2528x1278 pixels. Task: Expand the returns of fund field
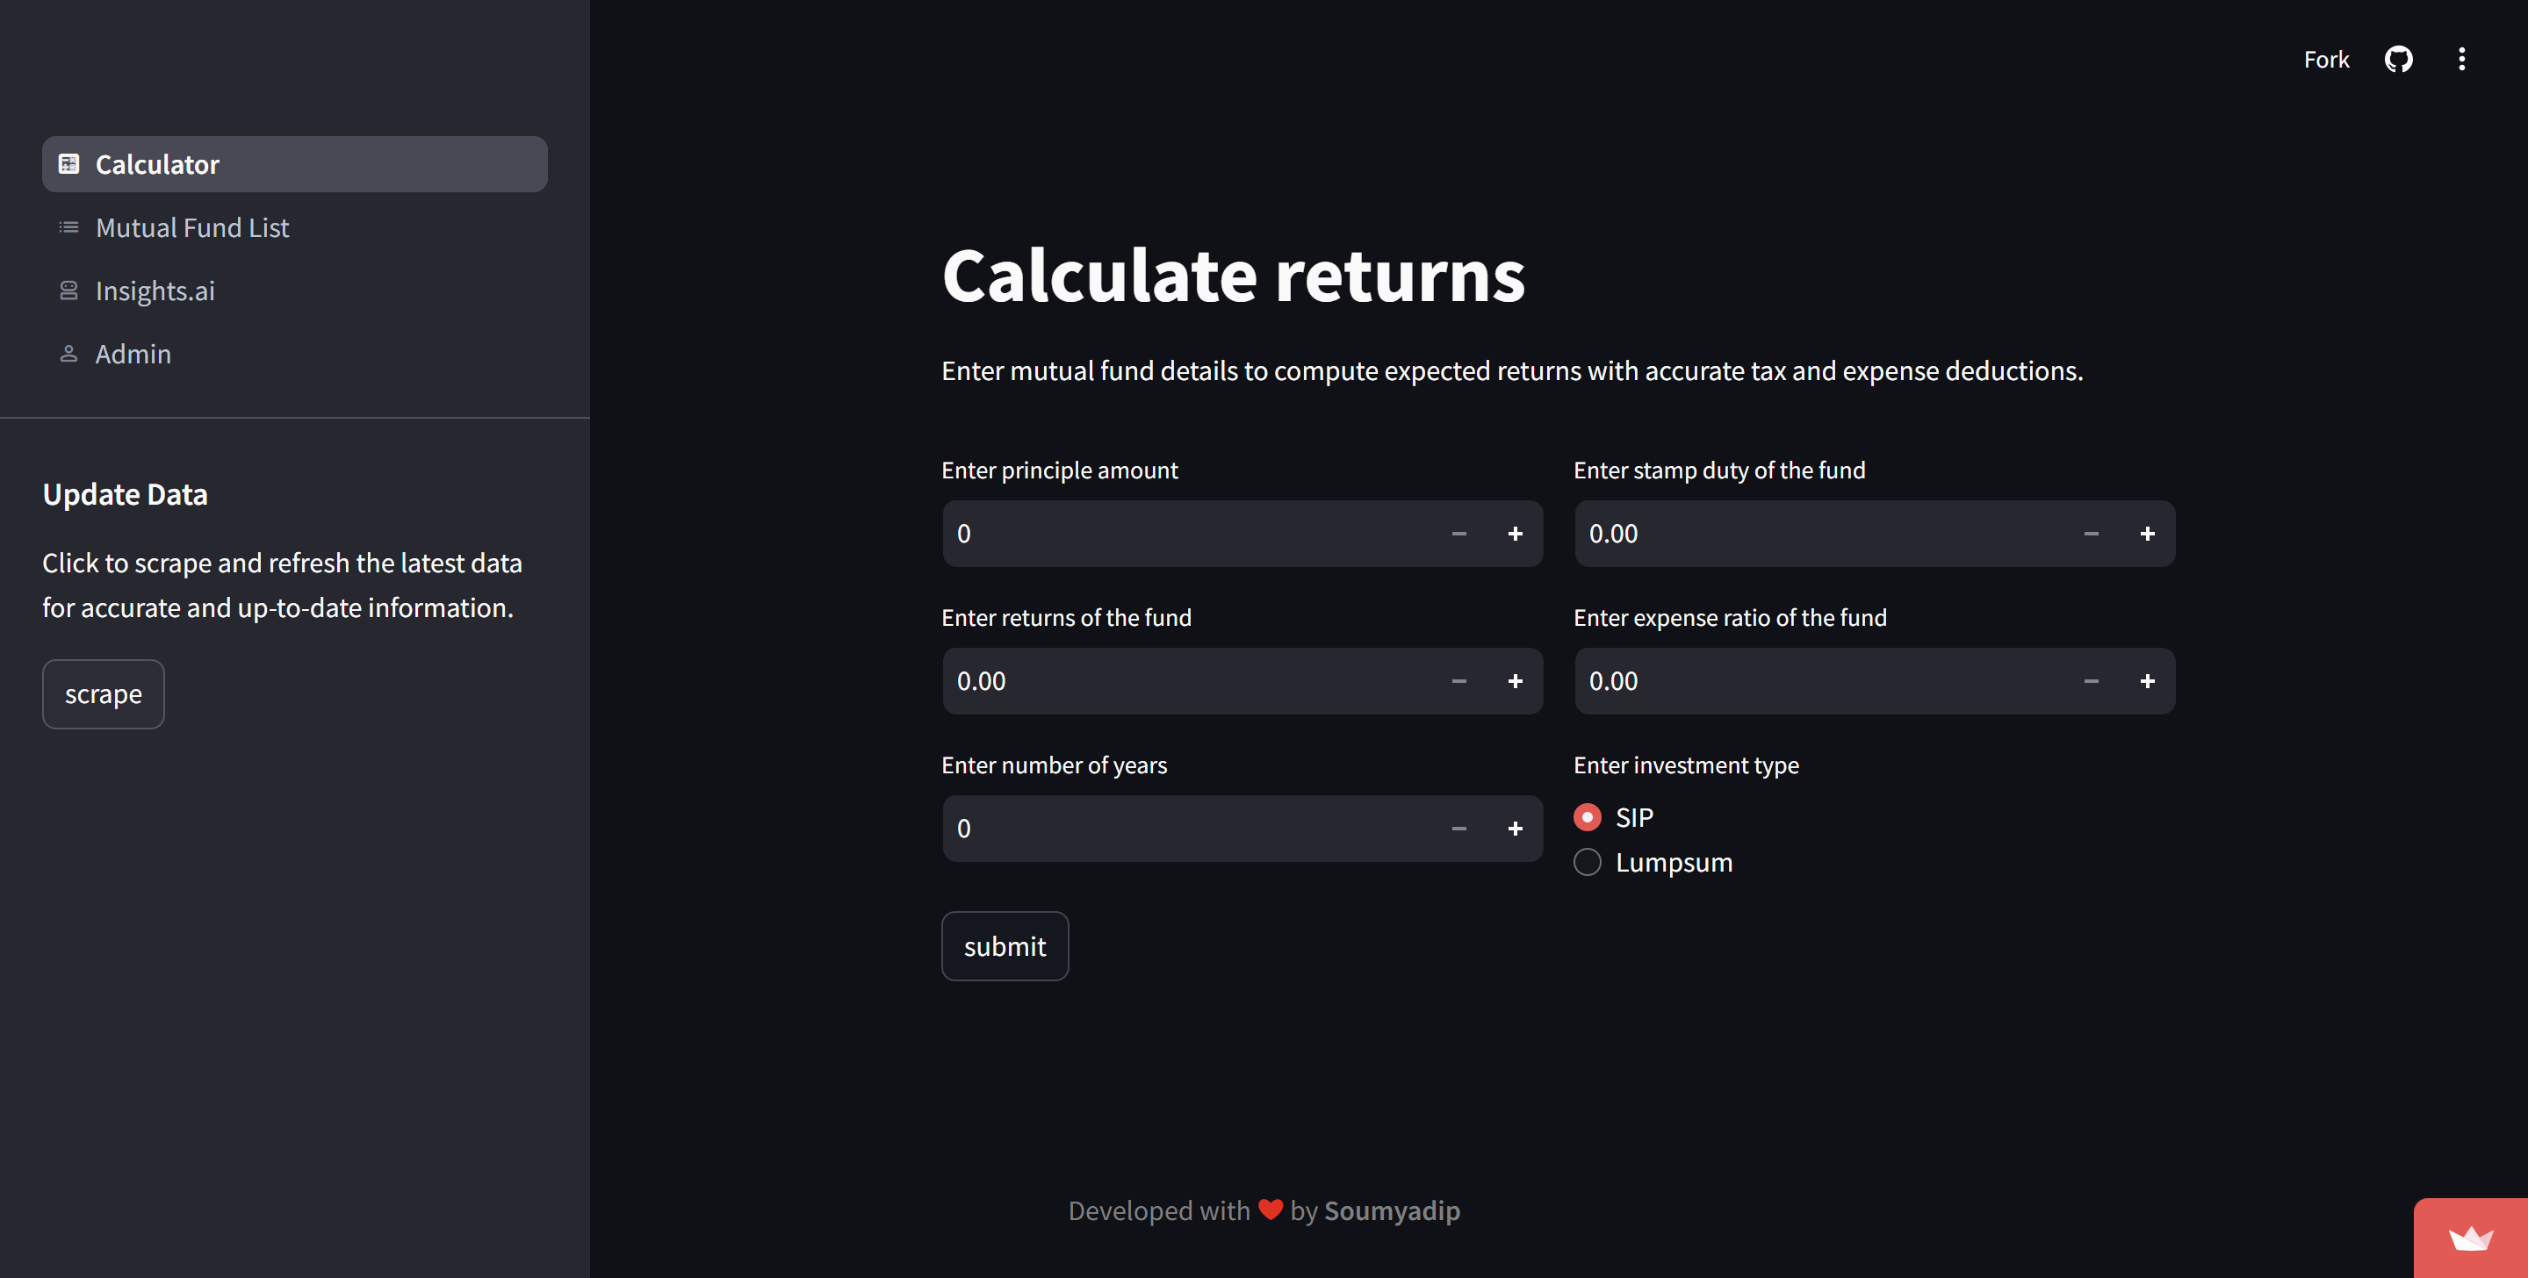click(1513, 679)
